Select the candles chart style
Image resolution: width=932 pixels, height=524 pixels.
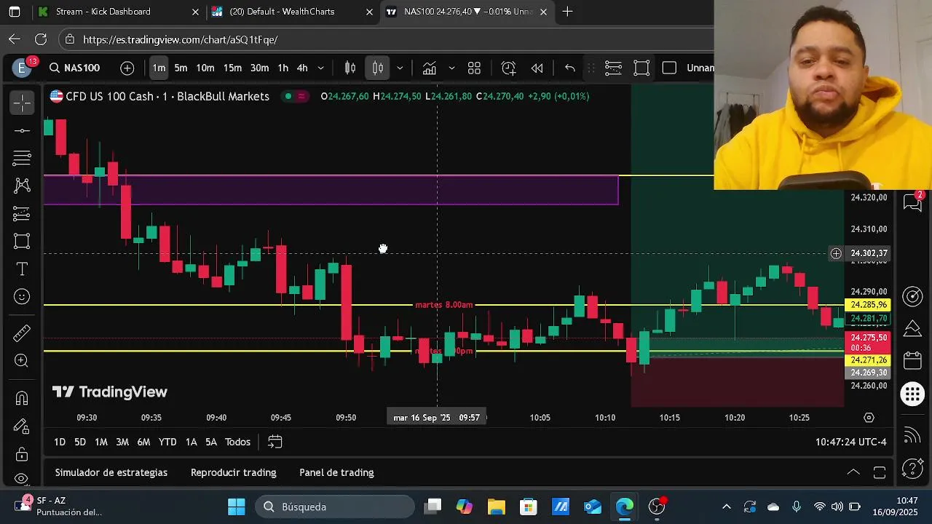click(x=378, y=68)
